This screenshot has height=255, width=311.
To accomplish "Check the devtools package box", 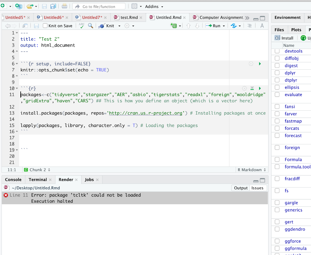I will point(277,51).
